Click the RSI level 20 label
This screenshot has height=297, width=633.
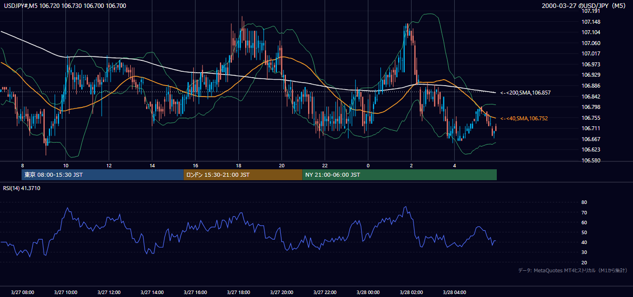point(584,262)
